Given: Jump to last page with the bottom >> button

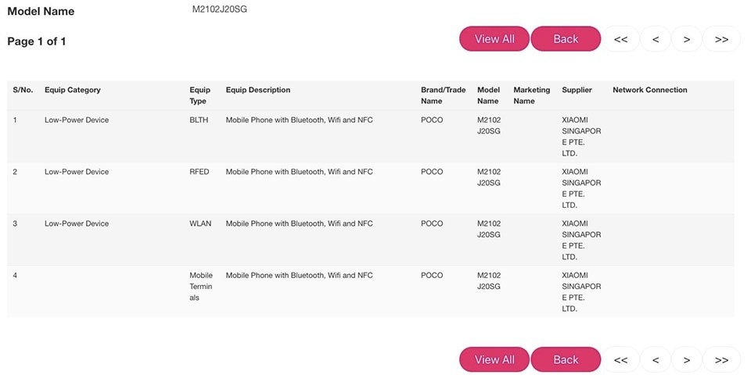Looking at the screenshot, I should (x=721, y=360).
